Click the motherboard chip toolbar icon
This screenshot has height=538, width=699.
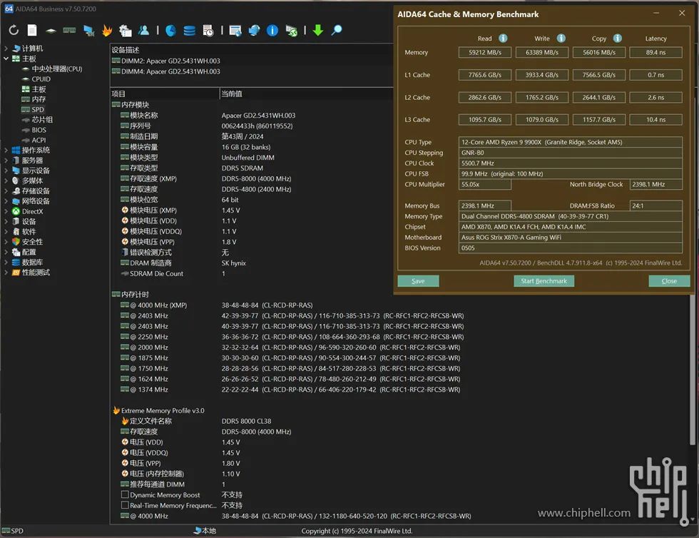tap(51, 31)
